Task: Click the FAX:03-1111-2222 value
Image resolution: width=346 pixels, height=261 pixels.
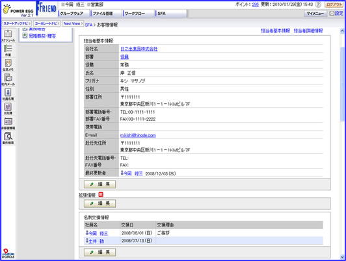Action: coord(138,119)
